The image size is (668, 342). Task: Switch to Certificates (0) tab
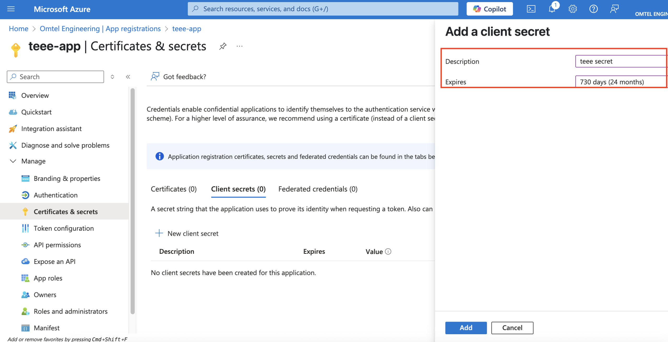[x=174, y=189]
